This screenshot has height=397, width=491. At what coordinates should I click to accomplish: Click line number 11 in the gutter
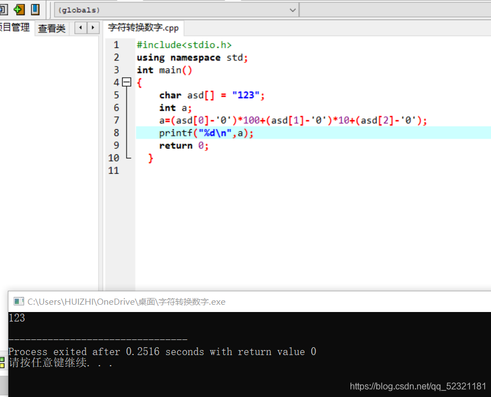[x=114, y=171]
